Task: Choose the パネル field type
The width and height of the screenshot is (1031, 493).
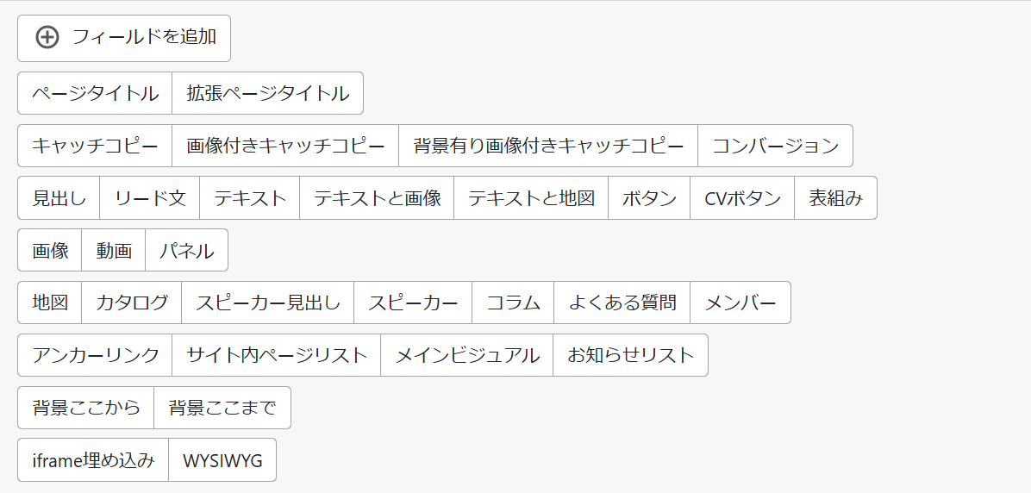Action: click(x=186, y=251)
